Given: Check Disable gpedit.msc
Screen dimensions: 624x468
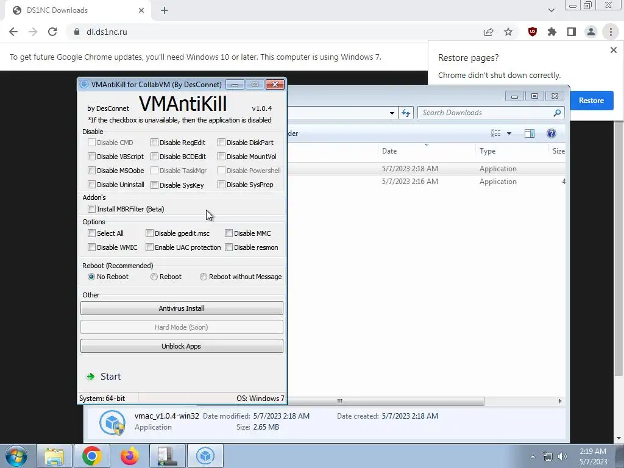Looking at the screenshot, I should click(149, 233).
